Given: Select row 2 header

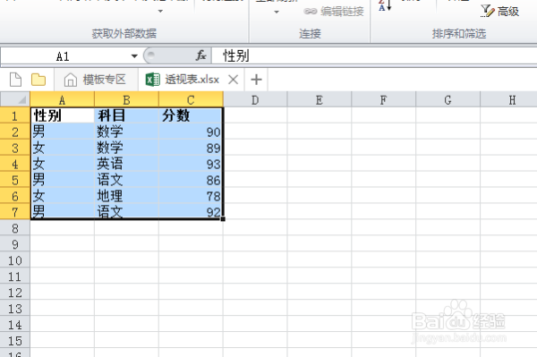Looking at the screenshot, I should click(x=14, y=132).
